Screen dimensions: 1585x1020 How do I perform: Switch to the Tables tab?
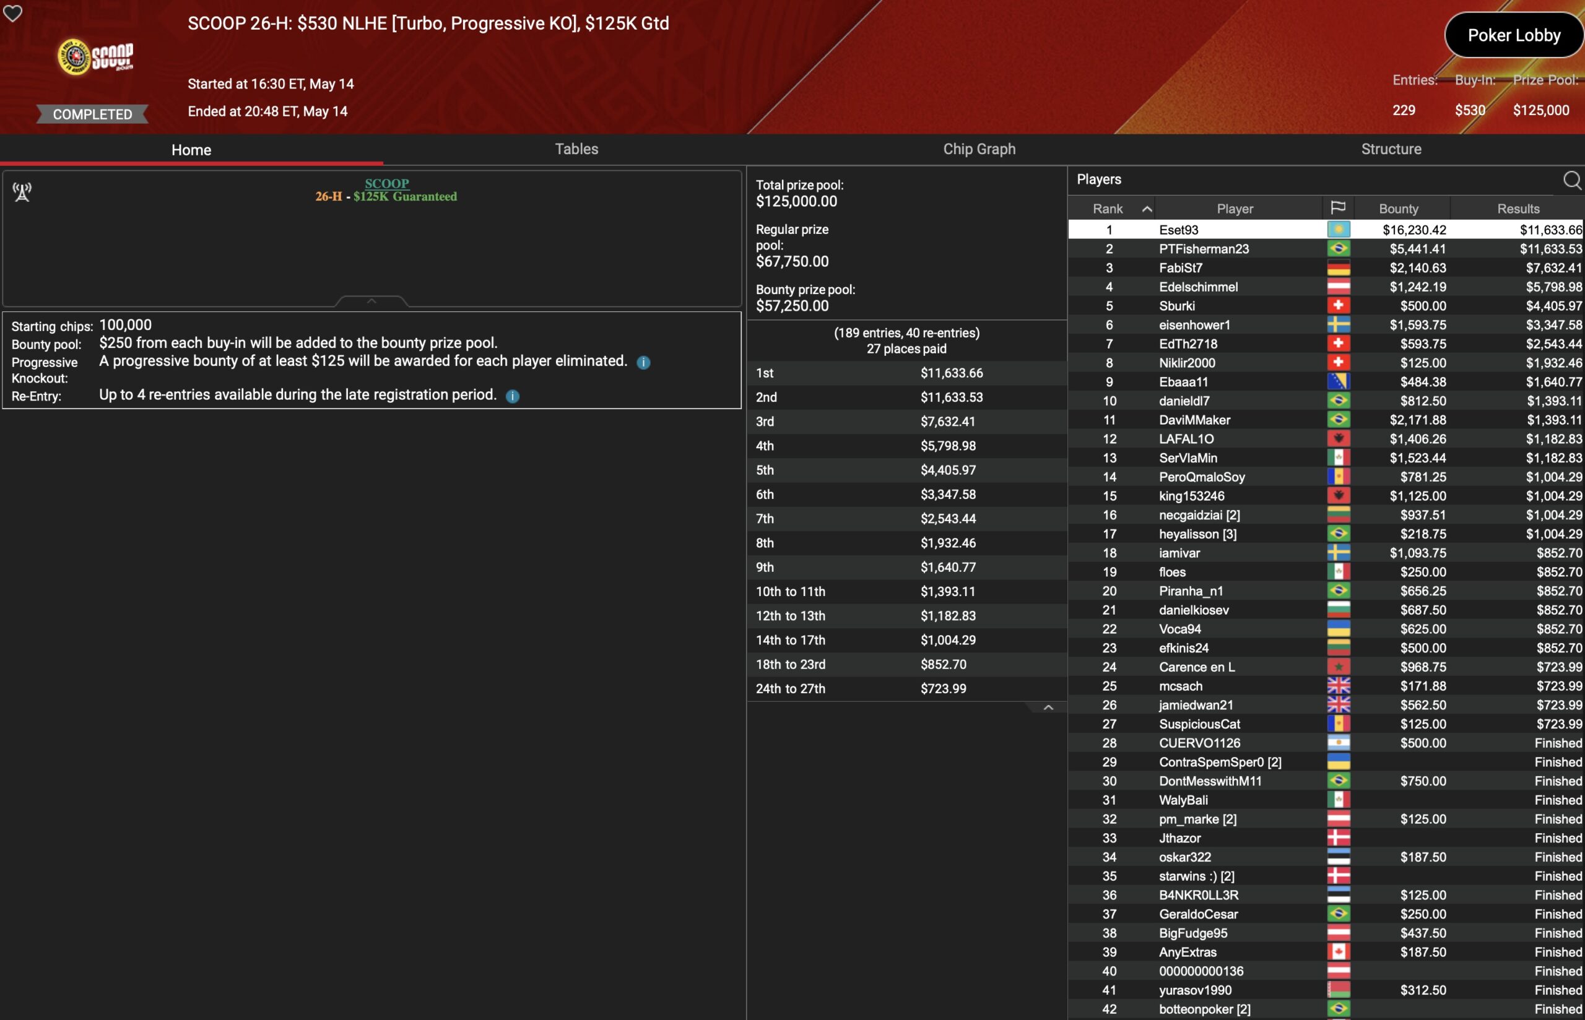576,149
